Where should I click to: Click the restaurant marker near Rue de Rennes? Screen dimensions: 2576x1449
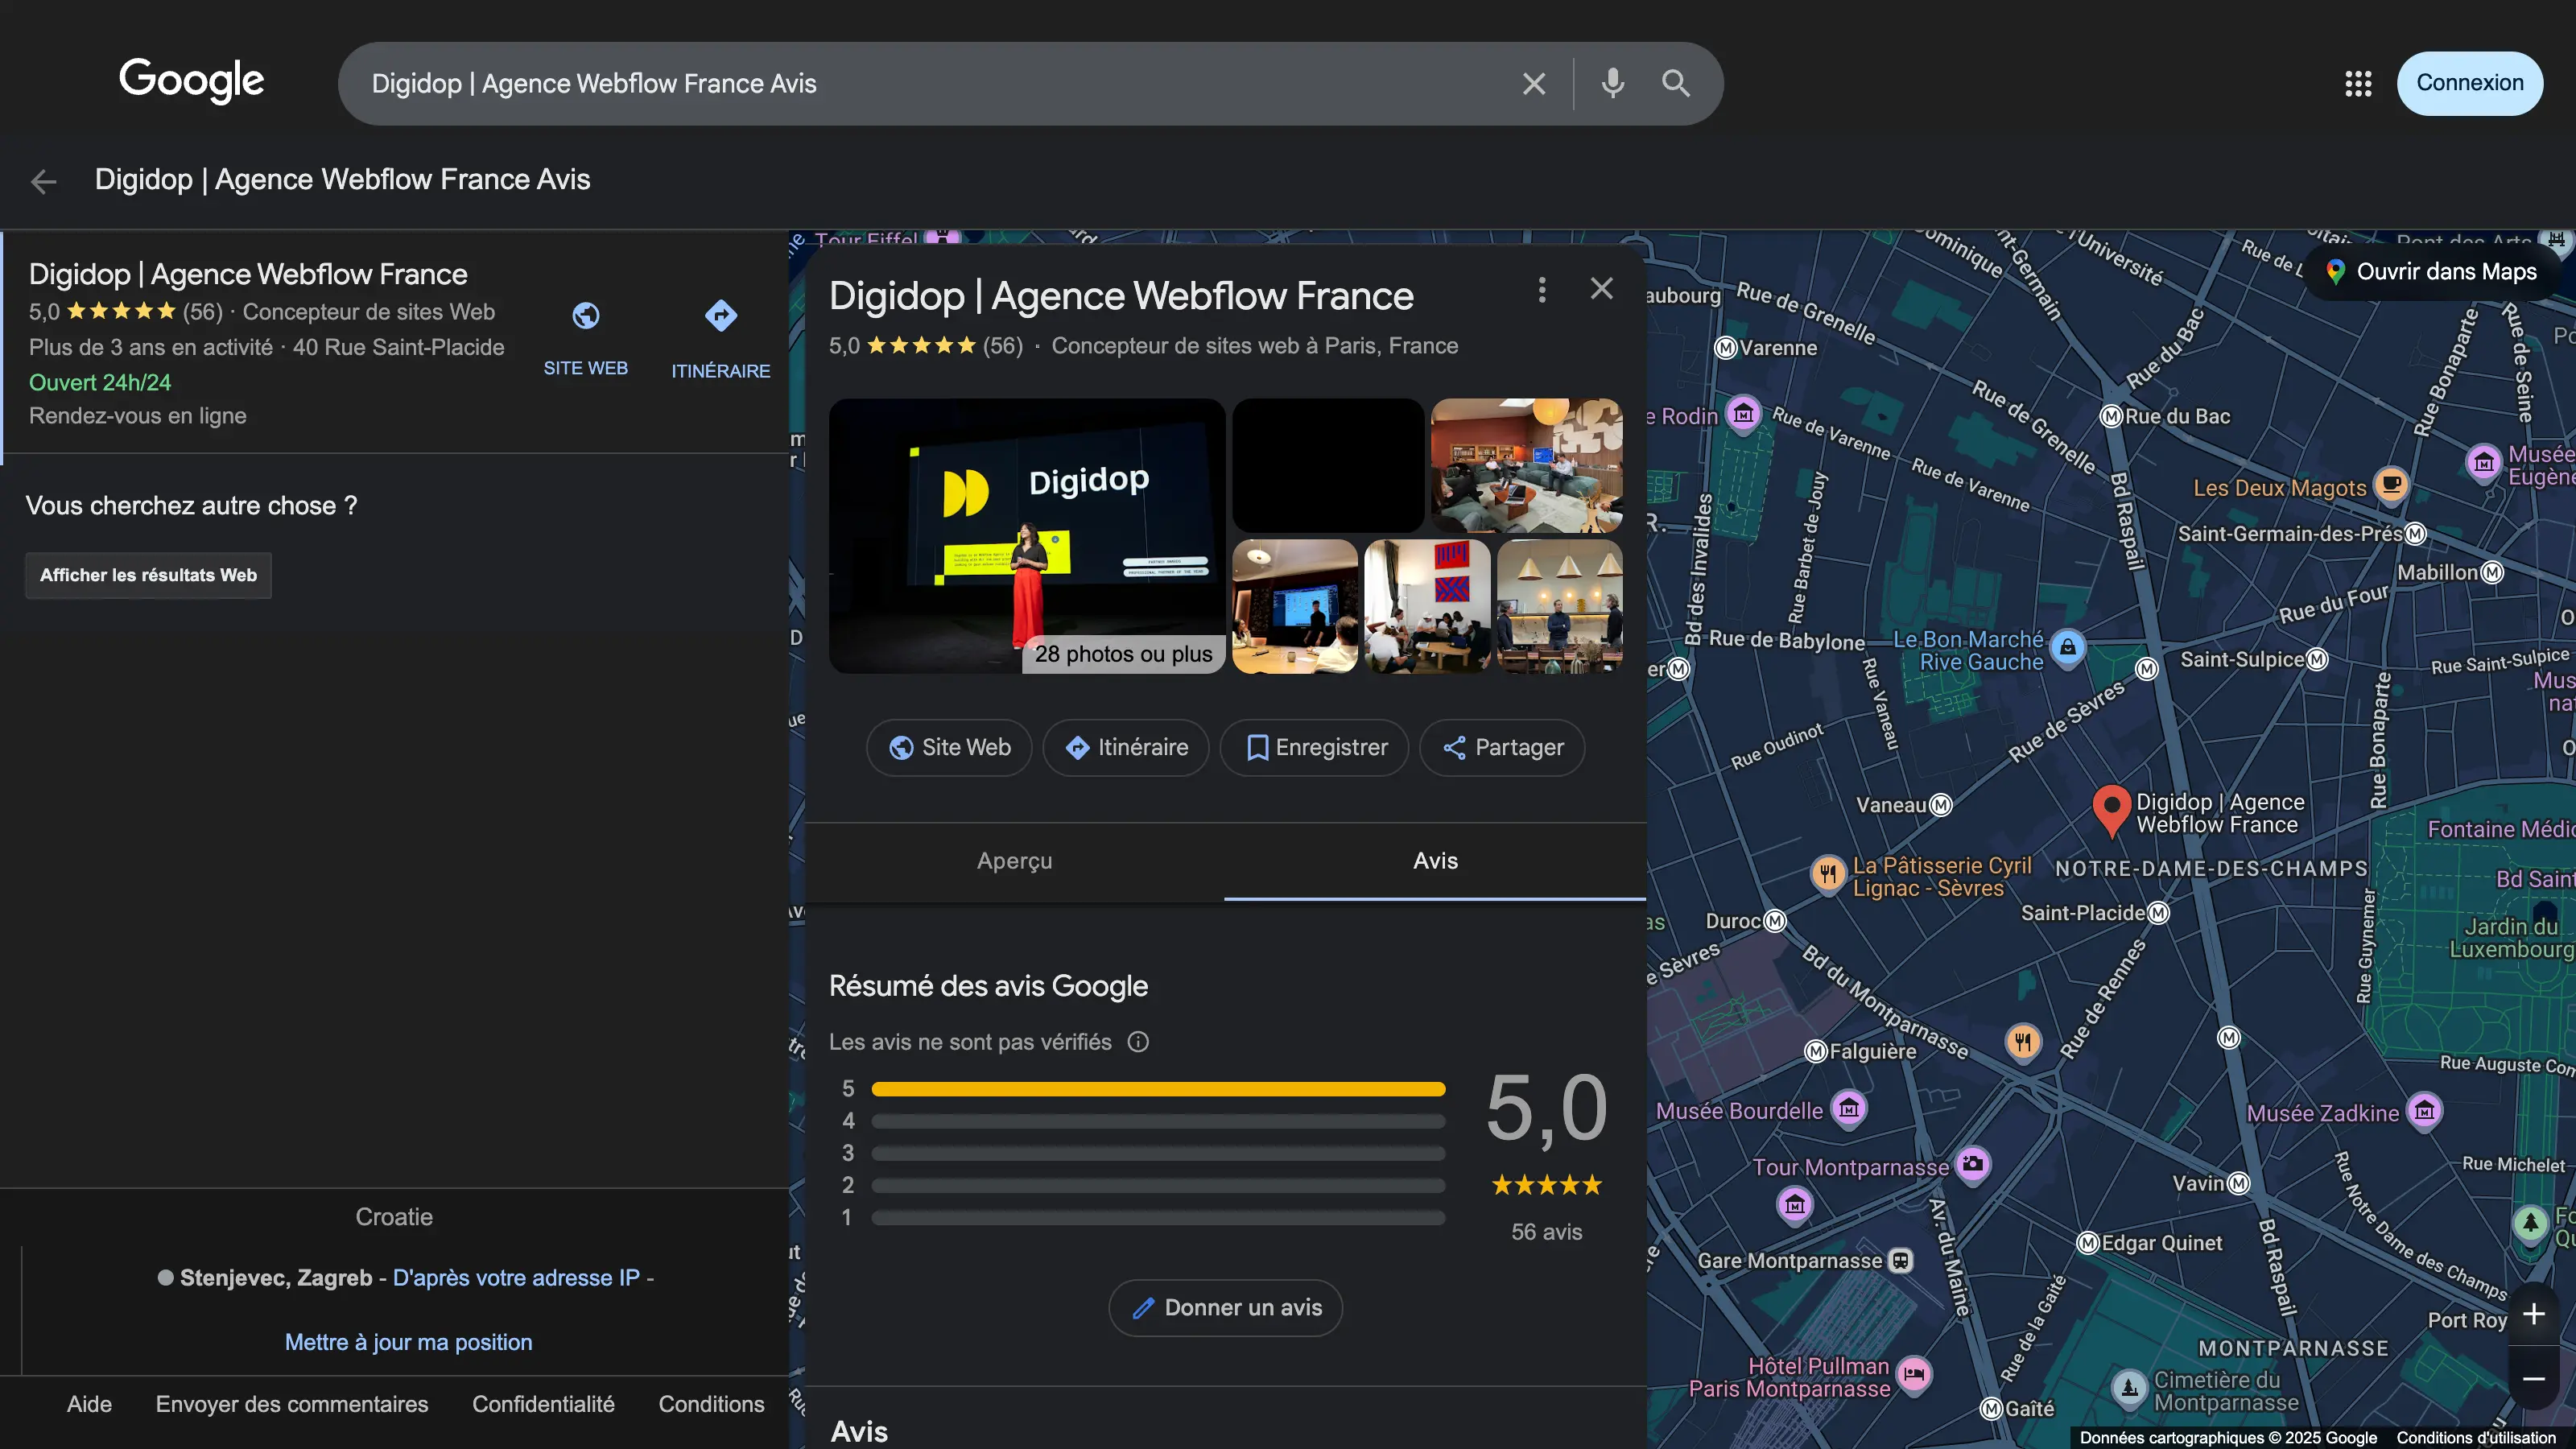click(x=2023, y=1042)
